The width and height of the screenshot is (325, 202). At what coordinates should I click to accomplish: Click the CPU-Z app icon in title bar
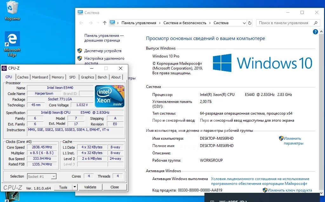[4, 68]
